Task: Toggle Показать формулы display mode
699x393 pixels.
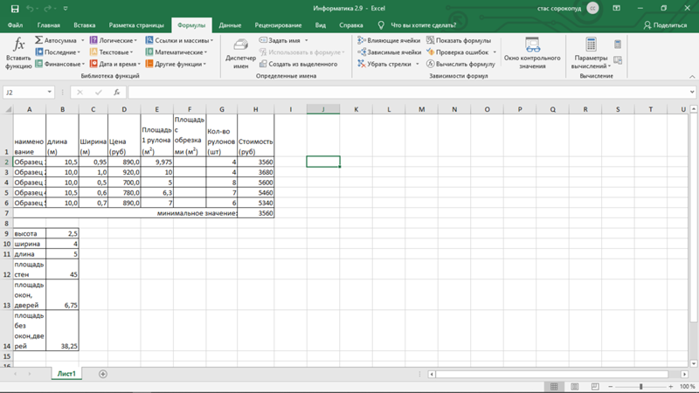Action: (x=459, y=40)
